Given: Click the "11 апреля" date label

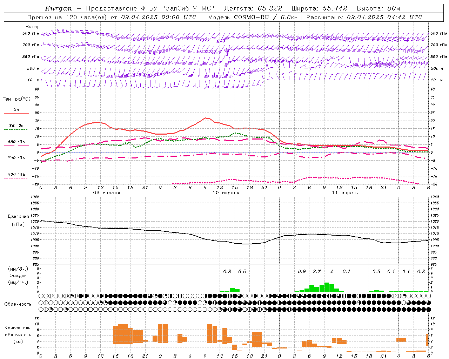Looking at the screenshot, I should tap(345, 193).
